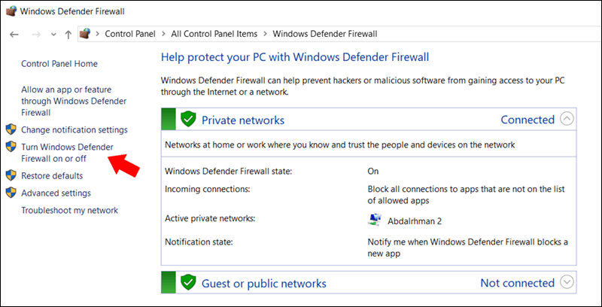Open Allow an app or feature link

pyautogui.click(x=74, y=101)
